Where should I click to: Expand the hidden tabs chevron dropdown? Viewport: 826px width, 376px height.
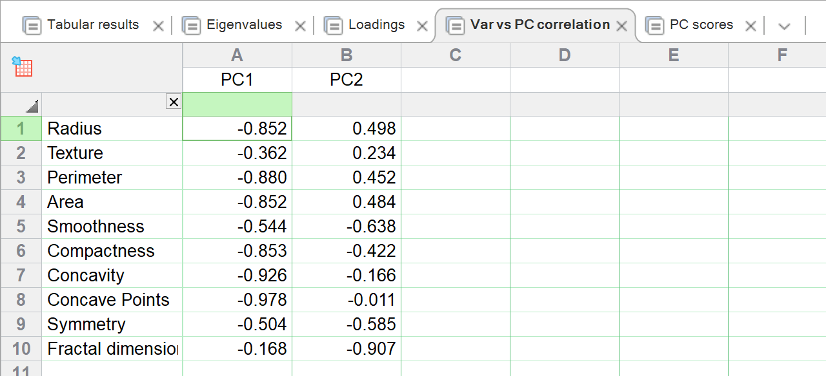tap(784, 26)
